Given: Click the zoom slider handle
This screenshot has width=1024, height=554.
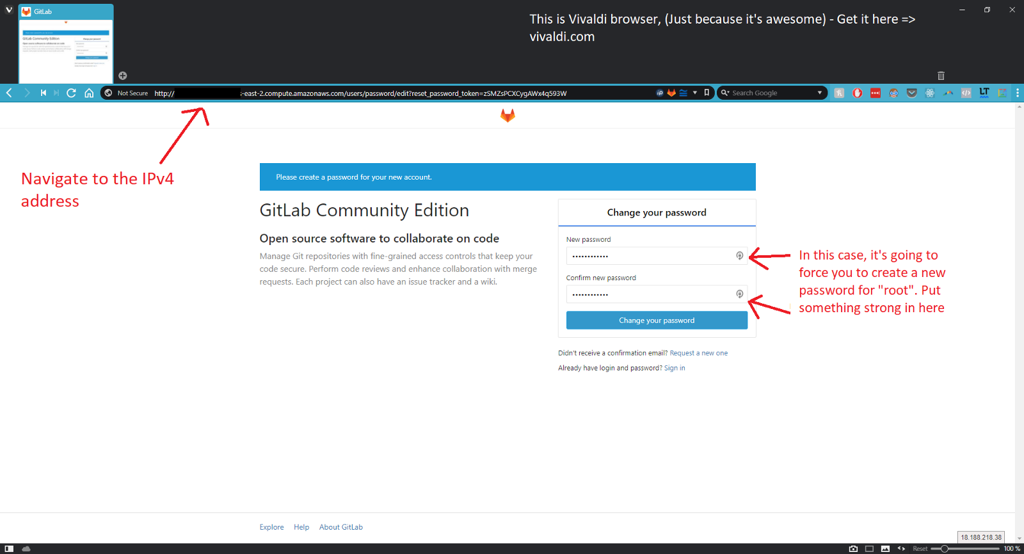Looking at the screenshot, I should pos(945,549).
